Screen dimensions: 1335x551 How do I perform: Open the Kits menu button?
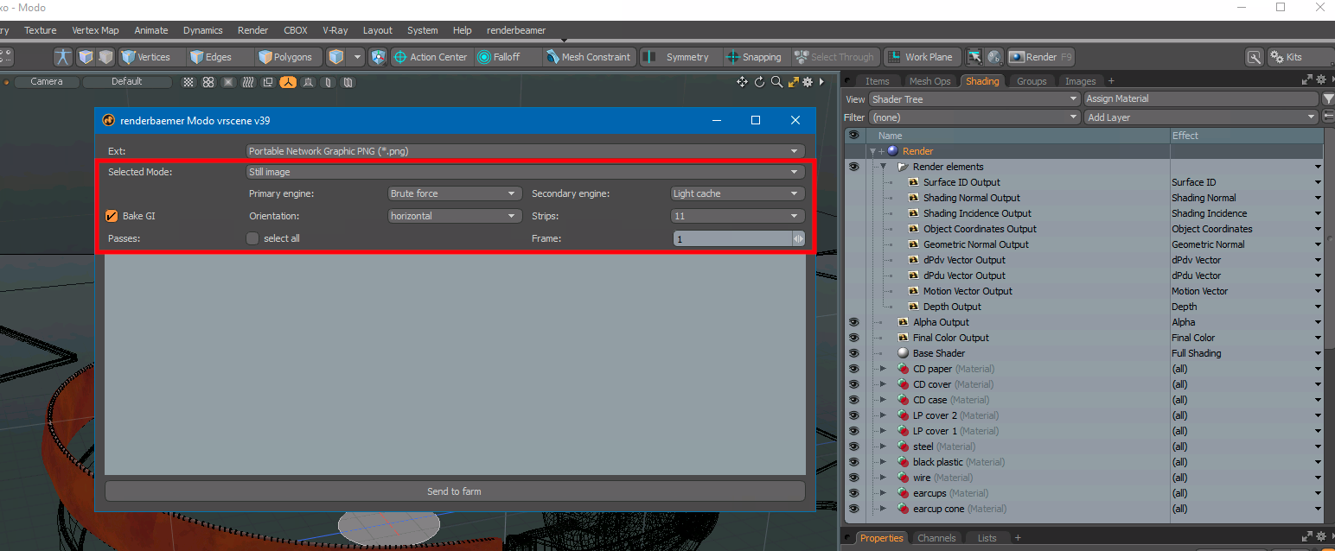coord(1300,57)
